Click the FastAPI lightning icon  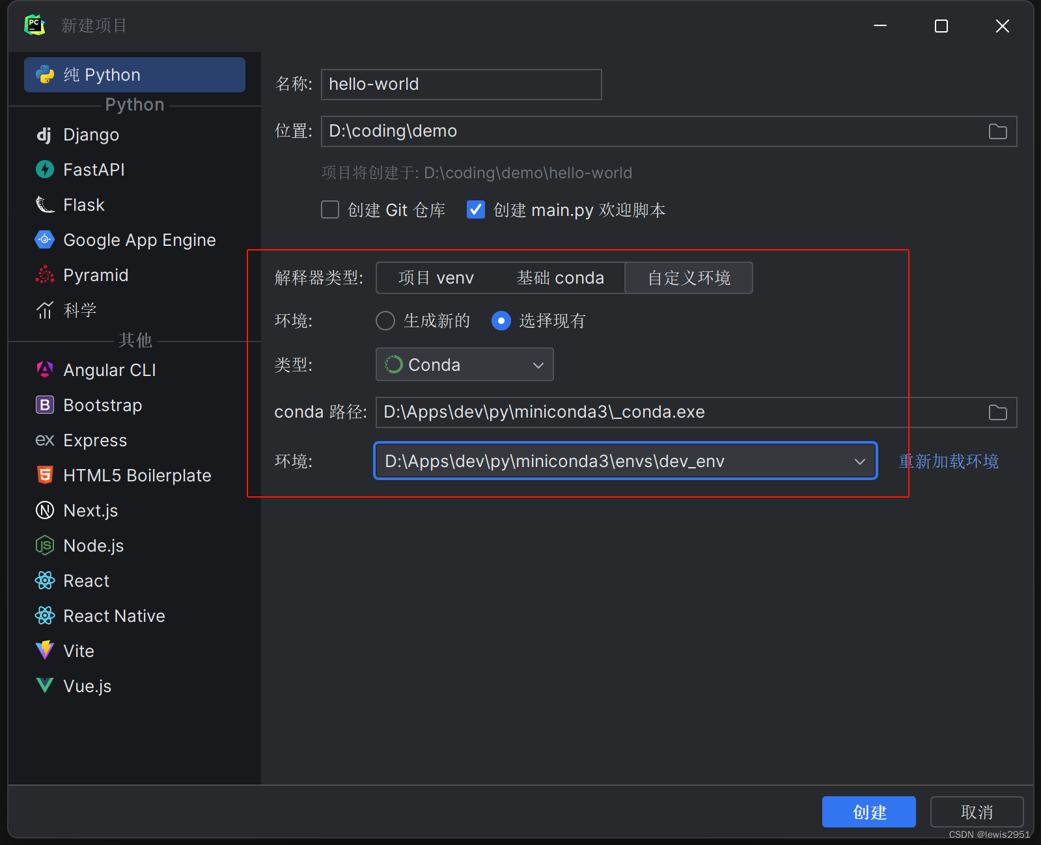44,170
